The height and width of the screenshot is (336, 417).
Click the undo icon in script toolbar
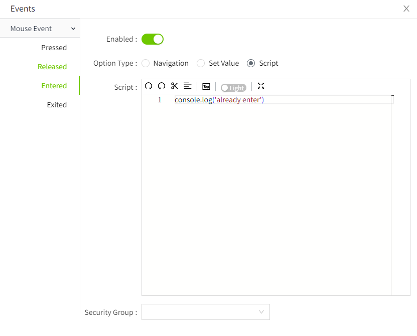click(x=149, y=86)
